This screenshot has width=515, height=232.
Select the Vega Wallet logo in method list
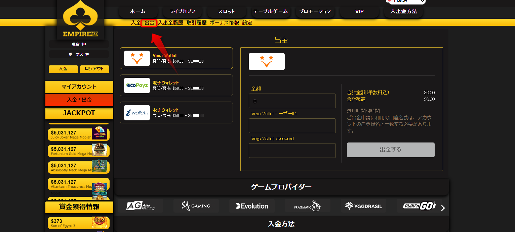(x=137, y=58)
